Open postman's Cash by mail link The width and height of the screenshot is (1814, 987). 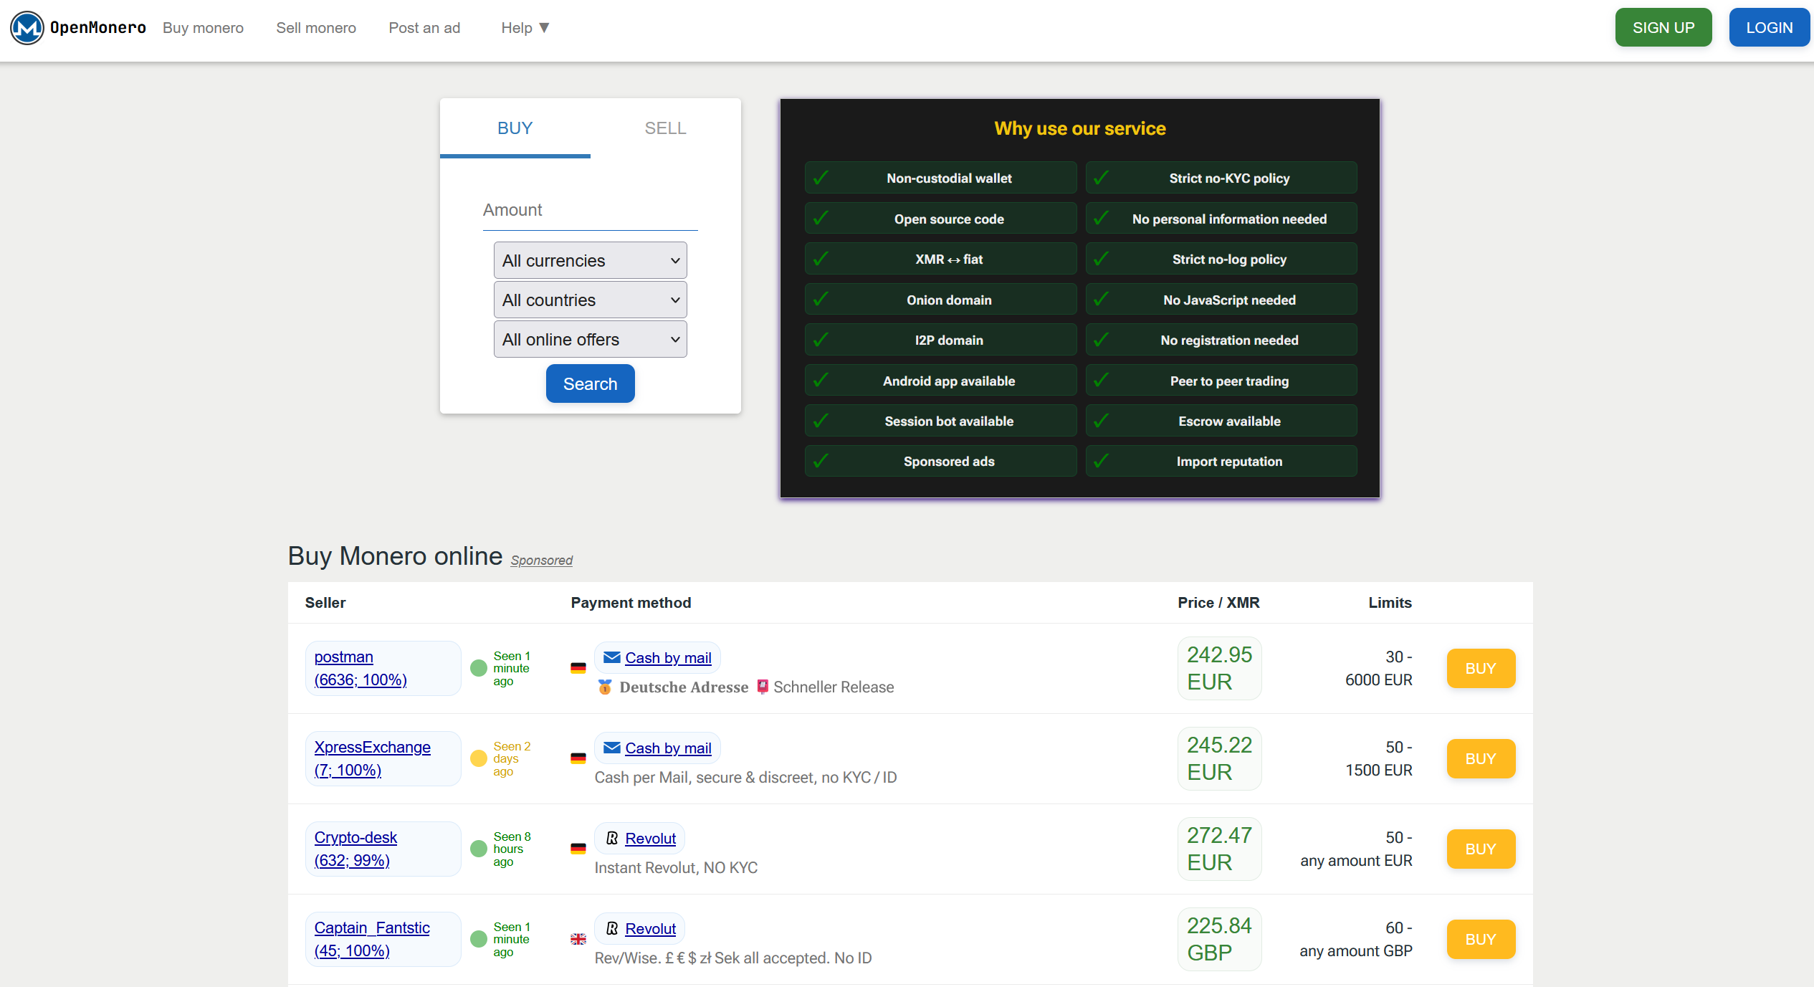(x=668, y=657)
